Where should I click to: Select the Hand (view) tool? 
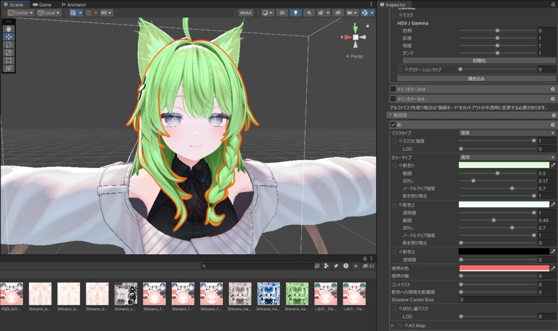point(9,29)
